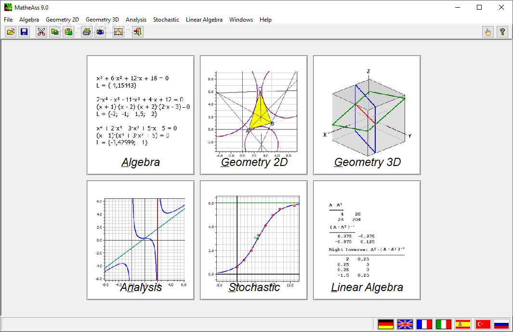
Task: Switch language with the German flag
Action: pyautogui.click(x=386, y=324)
